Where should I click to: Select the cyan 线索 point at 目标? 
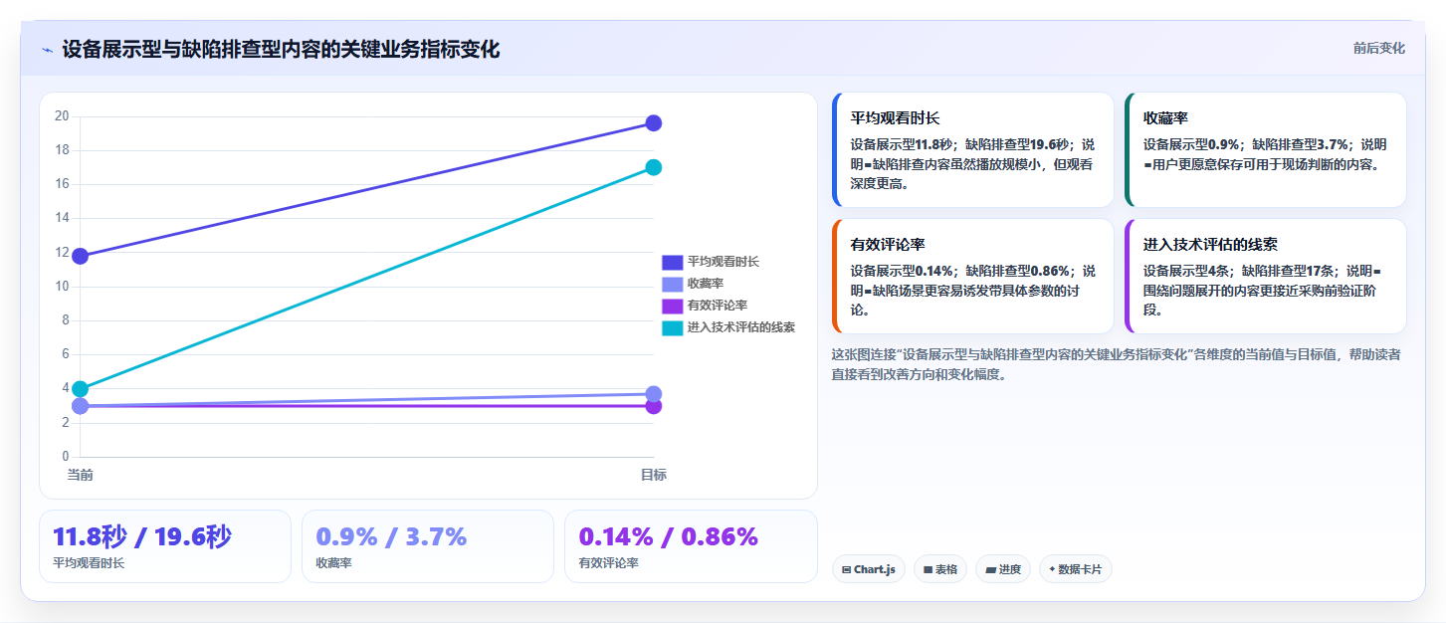pos(654,167)
